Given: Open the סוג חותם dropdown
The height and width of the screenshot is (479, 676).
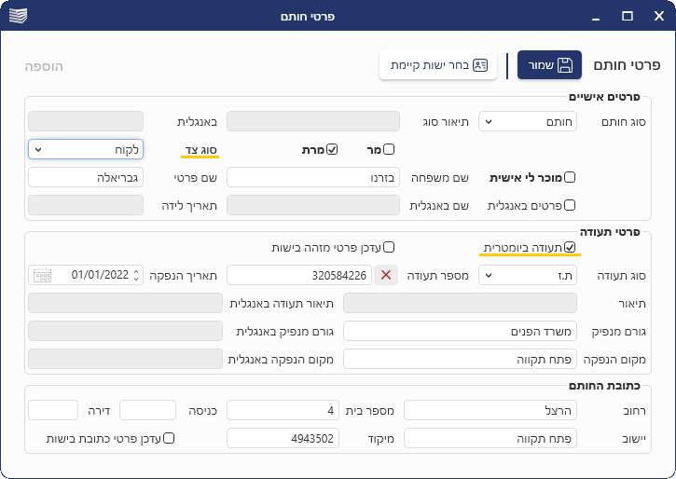Looking at the screenshot, I should [528, 121].
